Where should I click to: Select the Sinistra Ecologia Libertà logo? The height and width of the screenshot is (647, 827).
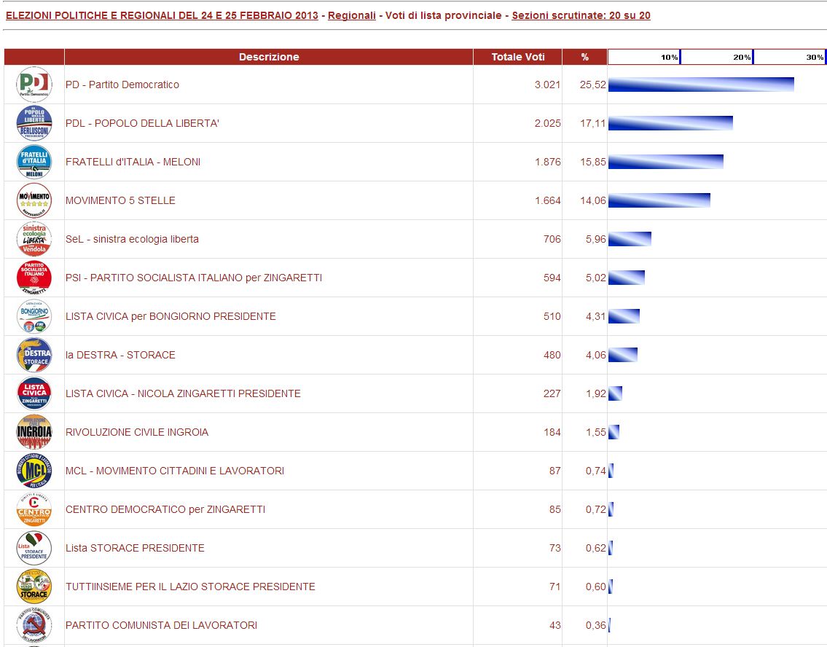(x=34, y=239)
